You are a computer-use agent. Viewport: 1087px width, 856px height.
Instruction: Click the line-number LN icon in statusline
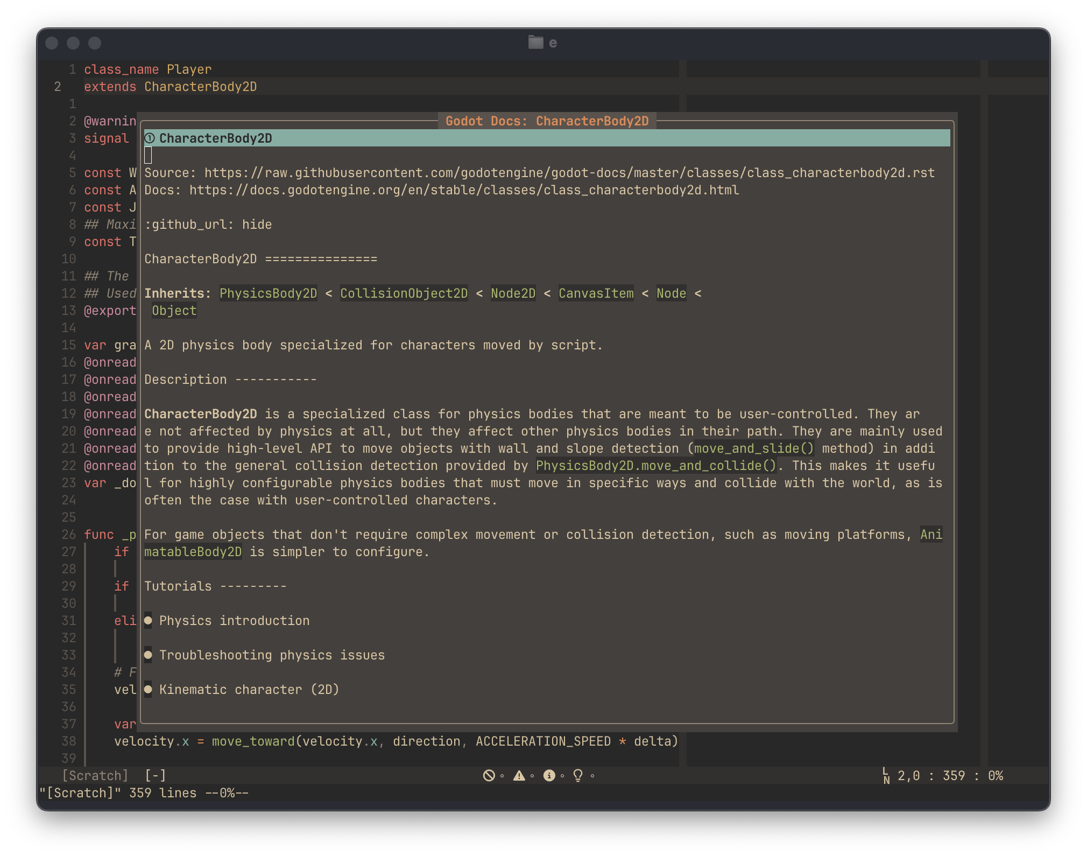tap(886, 776)
